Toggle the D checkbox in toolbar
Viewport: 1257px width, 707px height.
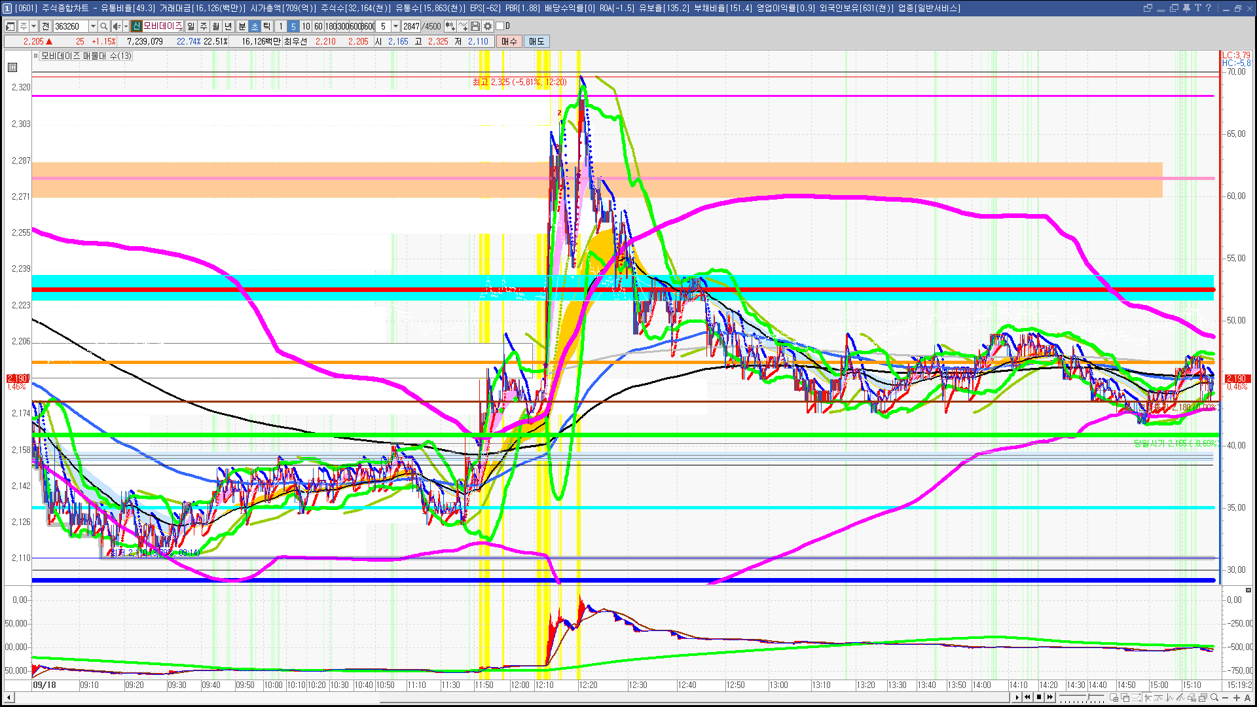500,26
